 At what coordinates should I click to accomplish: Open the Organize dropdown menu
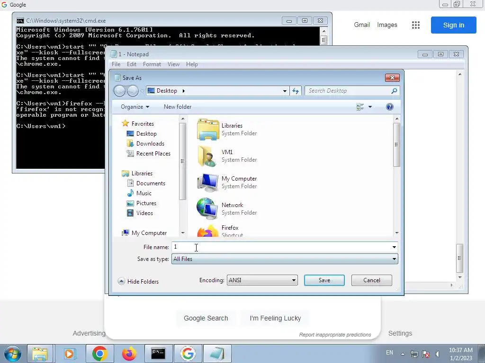(135, 107)
